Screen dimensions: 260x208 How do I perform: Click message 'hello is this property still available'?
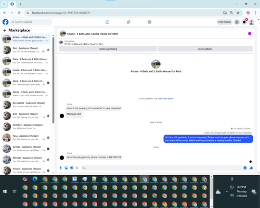94,108
